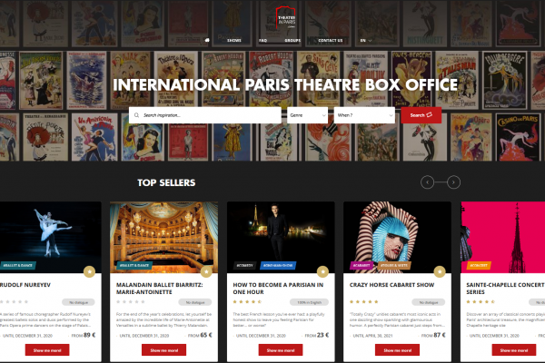Click star rating of Crazy Horse Cabaret Show
Viewport: 545px width, 363px height.
tap(364, 302)
